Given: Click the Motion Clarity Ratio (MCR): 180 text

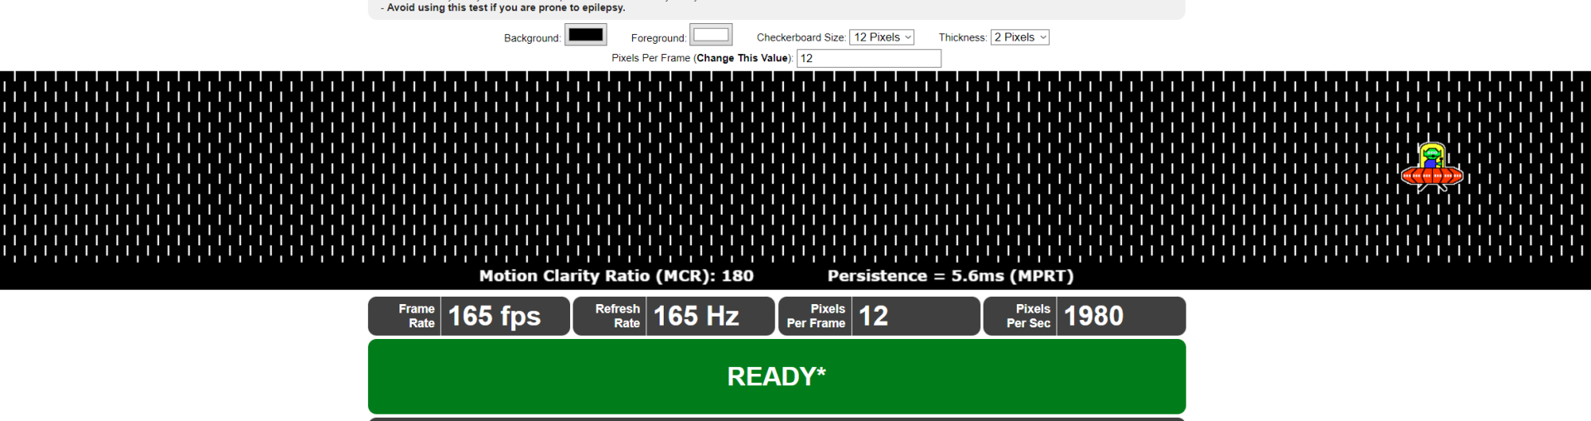Looking at the screenshot, I should (617, 276).
